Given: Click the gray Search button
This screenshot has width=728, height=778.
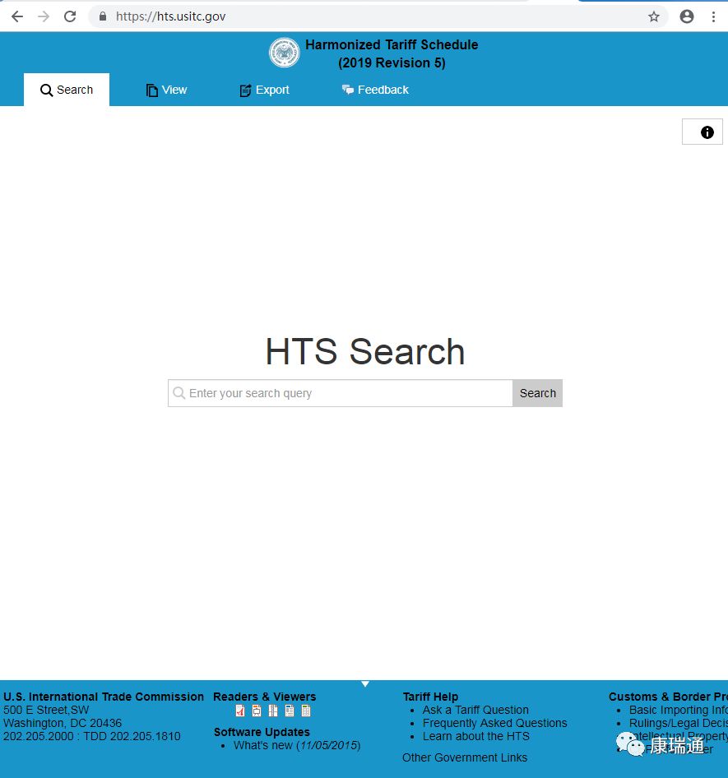Looking at the screenshot, I should pos(537,393).
